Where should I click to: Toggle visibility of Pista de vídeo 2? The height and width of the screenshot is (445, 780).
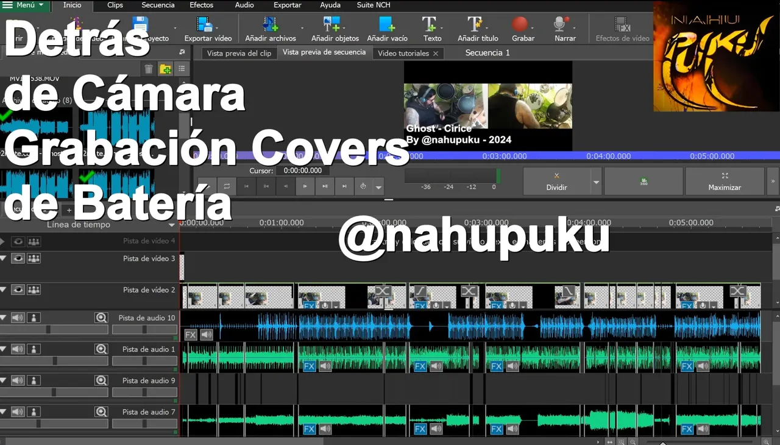point(18,290)
